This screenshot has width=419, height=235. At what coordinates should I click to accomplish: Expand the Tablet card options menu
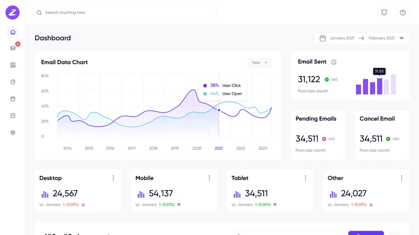(x=305, y=178)
